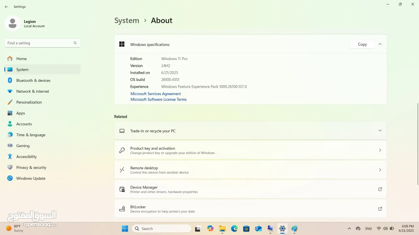Click the chevron on Product key and activation row
The width and height of the screenshot is (419, 235).
point(380,150)
